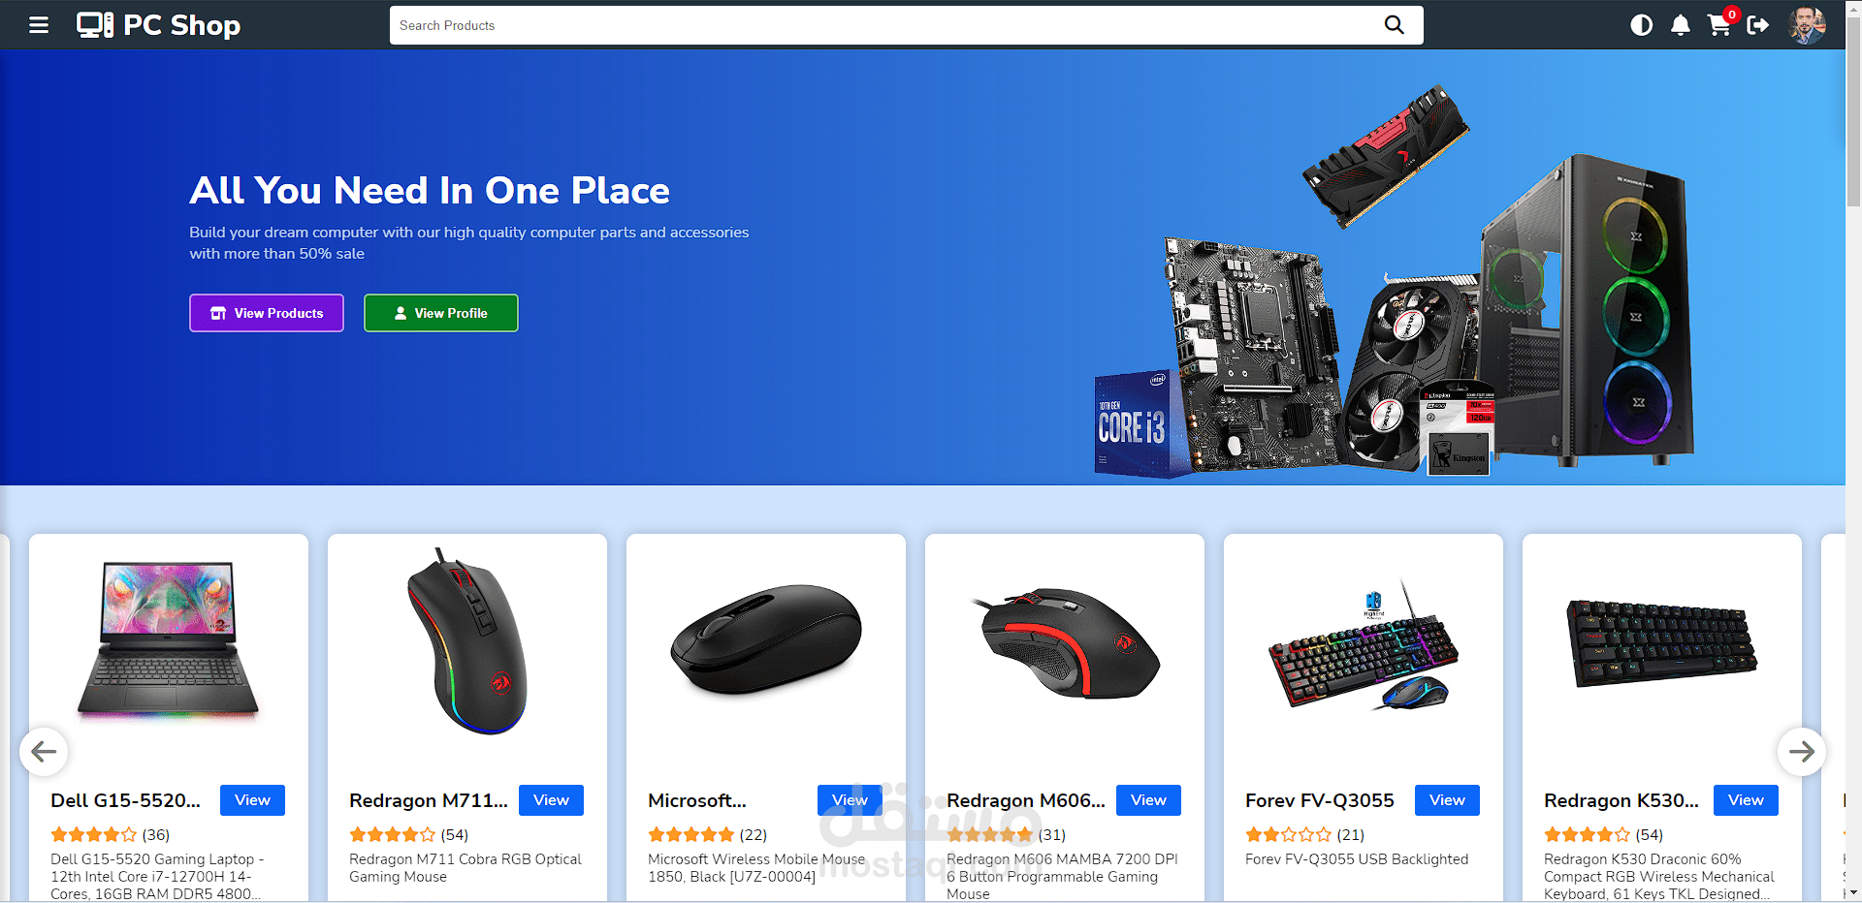View the Forev FV-Q3055 product

1447,800
